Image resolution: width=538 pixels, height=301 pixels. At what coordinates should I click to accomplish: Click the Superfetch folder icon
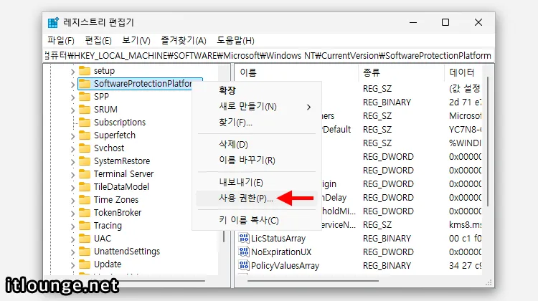tap(85, 135)
